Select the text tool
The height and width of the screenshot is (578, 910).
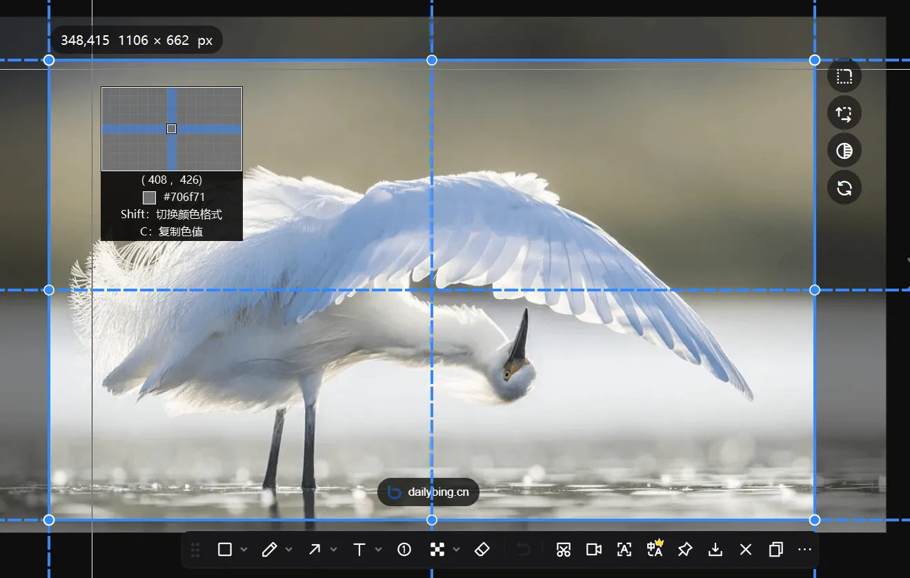(x=359, y=550)
